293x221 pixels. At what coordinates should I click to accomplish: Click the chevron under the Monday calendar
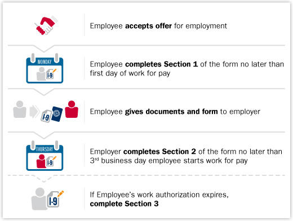44,92
